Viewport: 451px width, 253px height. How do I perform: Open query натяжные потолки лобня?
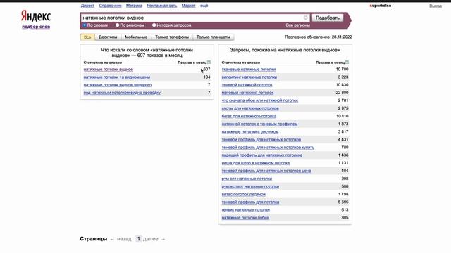(x=245, y=218)
